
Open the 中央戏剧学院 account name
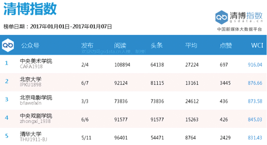[x=36, y=116]
